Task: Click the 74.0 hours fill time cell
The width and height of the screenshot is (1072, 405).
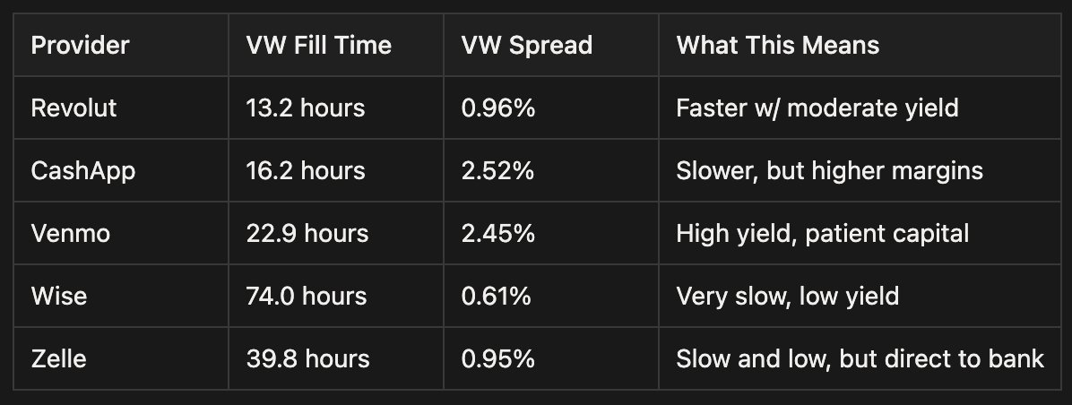Action: [307, 296]
